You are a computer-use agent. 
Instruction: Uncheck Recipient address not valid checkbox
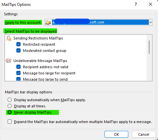point(18,67)
